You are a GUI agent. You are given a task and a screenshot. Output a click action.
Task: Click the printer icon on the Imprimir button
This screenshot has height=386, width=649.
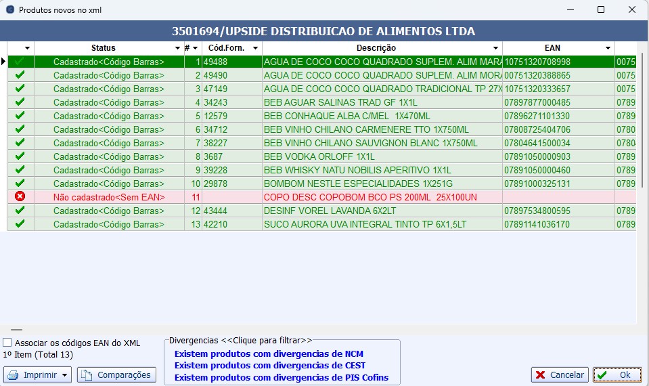pyautogui.click(x=14, y=374)
